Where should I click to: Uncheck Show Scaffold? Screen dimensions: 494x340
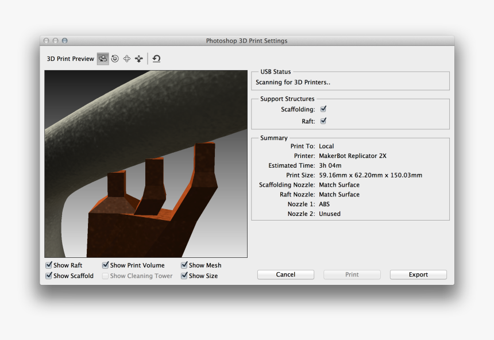[x=49, y=276]
